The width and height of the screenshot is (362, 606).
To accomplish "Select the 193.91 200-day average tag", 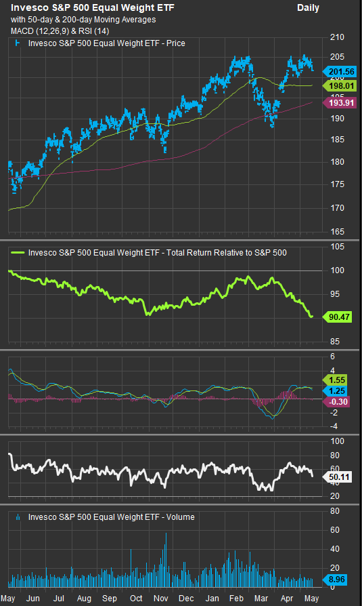I will 339,102.
